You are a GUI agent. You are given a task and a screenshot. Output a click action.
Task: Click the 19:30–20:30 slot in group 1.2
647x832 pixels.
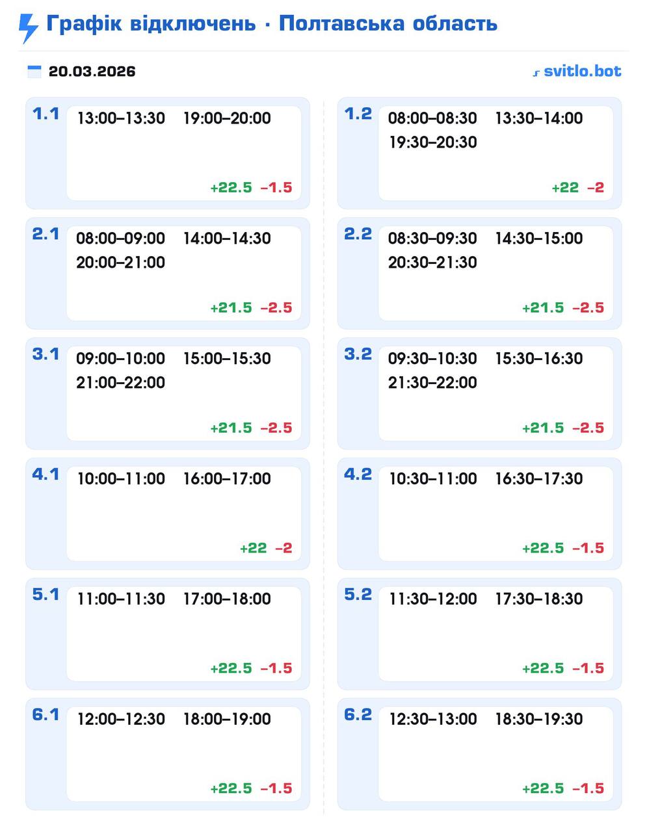click(433, 142)
